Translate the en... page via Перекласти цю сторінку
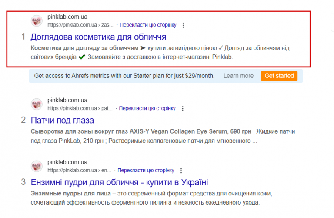This screenshot has height=218, width=334. click(x=146, y=170)
